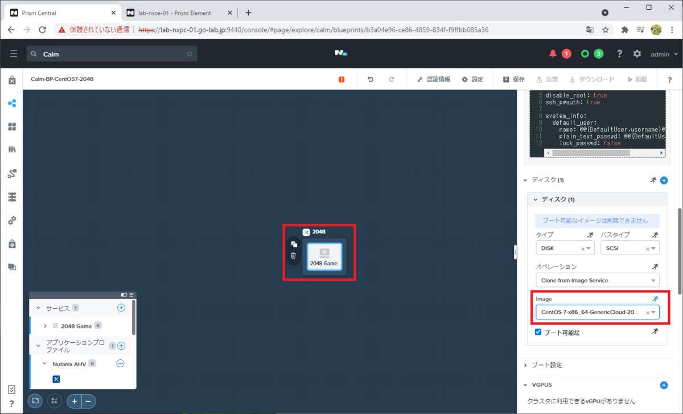Open the Endpoints icon in the sidebar
The image size is (683, 414).
click(12, 196)
